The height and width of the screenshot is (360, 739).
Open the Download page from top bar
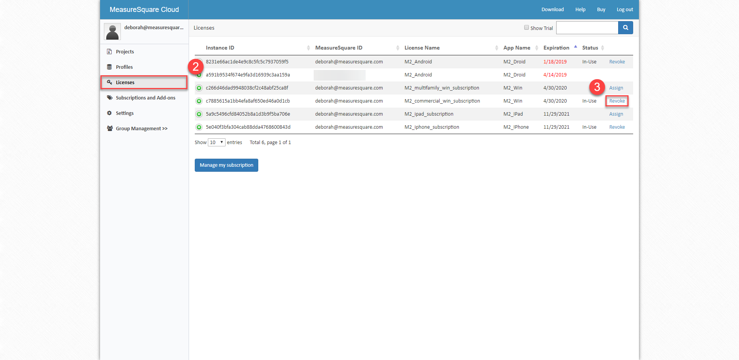[x=552, y=10]
